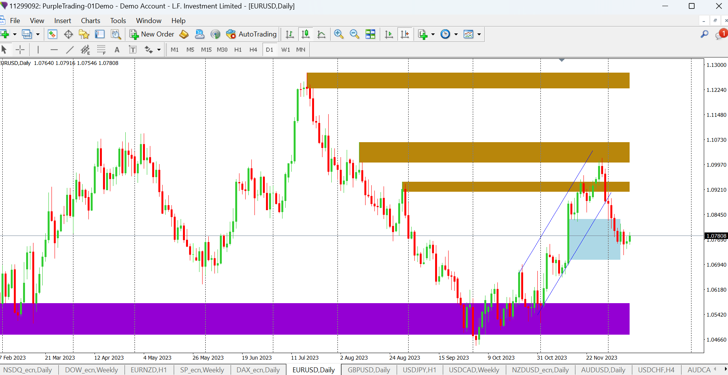Screen dimensions: 728x375
Task: Select the horizontal line drawing tool
Action: coord(54,50)
